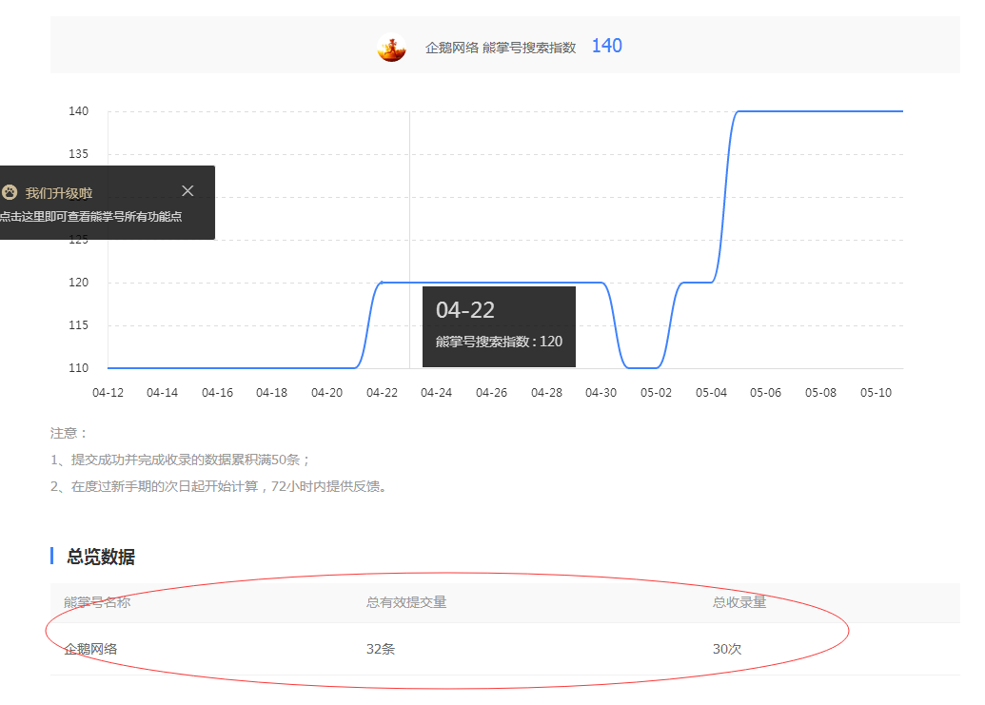Screen dimensions: 985x705
Task: Close the 我们升级啦 upgrade notification
Action: point(187,191)
